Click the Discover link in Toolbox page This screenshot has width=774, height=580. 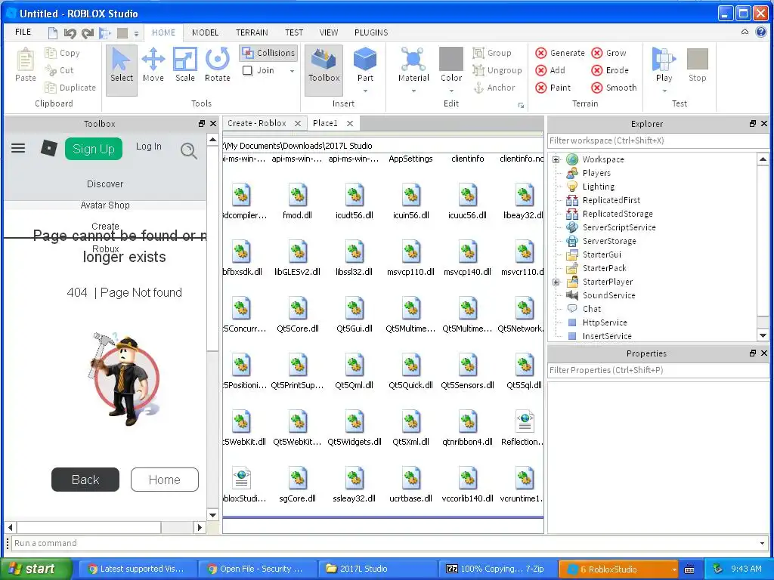(x=105, y=184)
